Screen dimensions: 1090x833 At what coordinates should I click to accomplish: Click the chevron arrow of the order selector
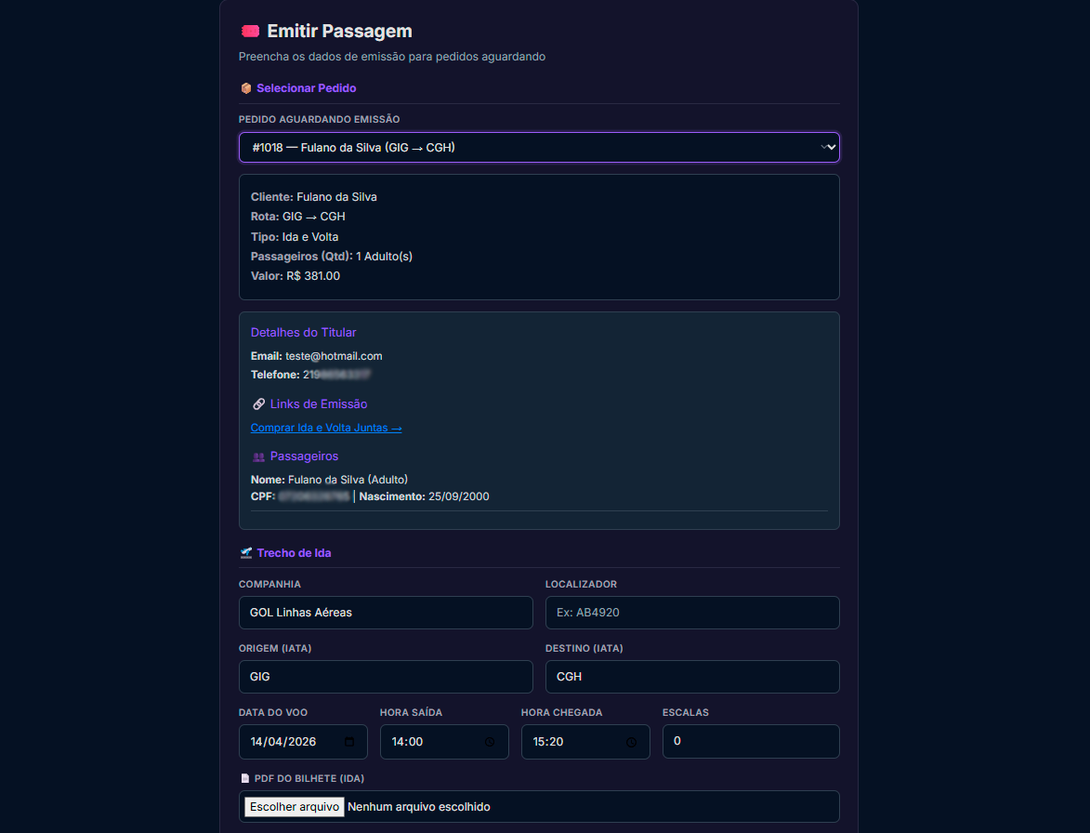(x=826, y=148)
